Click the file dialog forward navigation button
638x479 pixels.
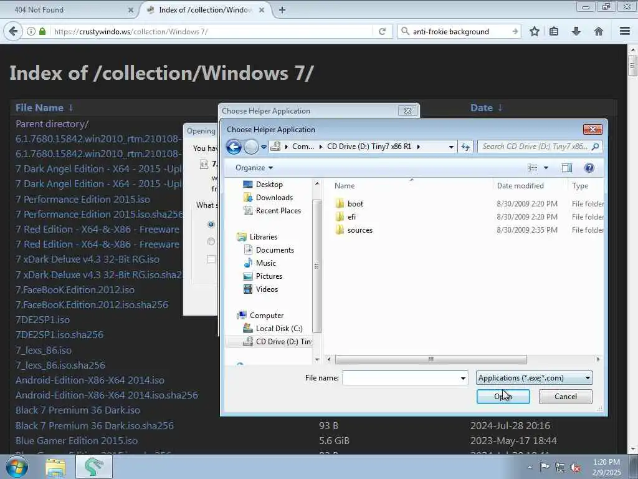[x=251, y=147]
